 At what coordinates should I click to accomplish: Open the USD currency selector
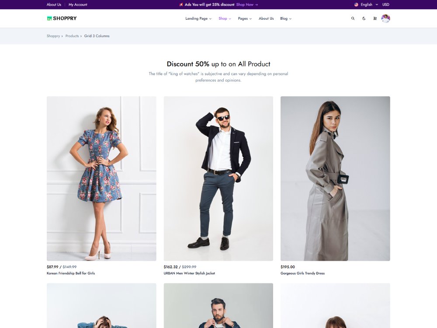point(385,4)
